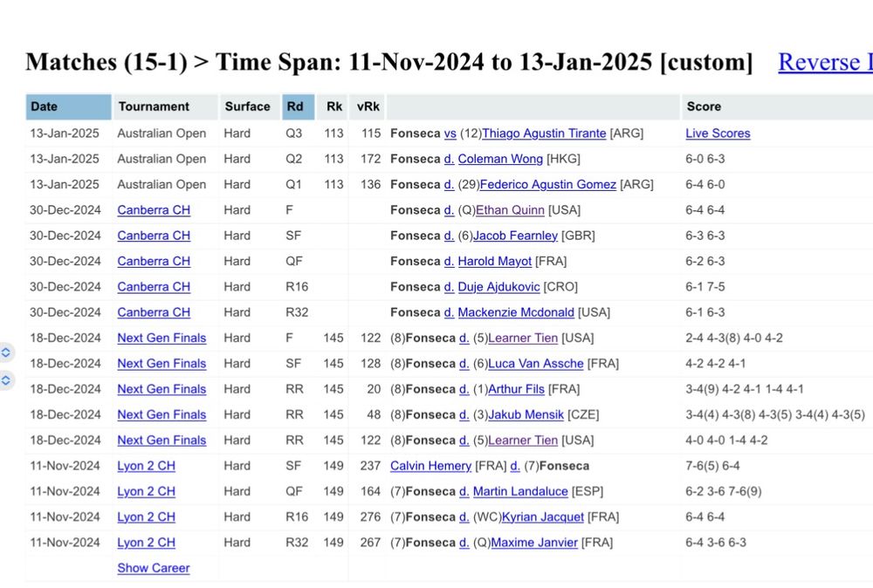Click the 'd.' link in the Arthur Fils row
873x588 pixels.
click(x=464, y=389)
